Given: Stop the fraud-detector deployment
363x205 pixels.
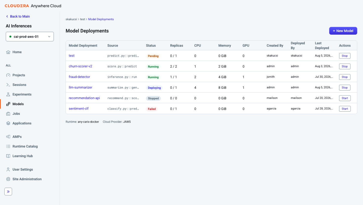Looking at the screenshot, I should pyautogui.click(x=345, y=77).
